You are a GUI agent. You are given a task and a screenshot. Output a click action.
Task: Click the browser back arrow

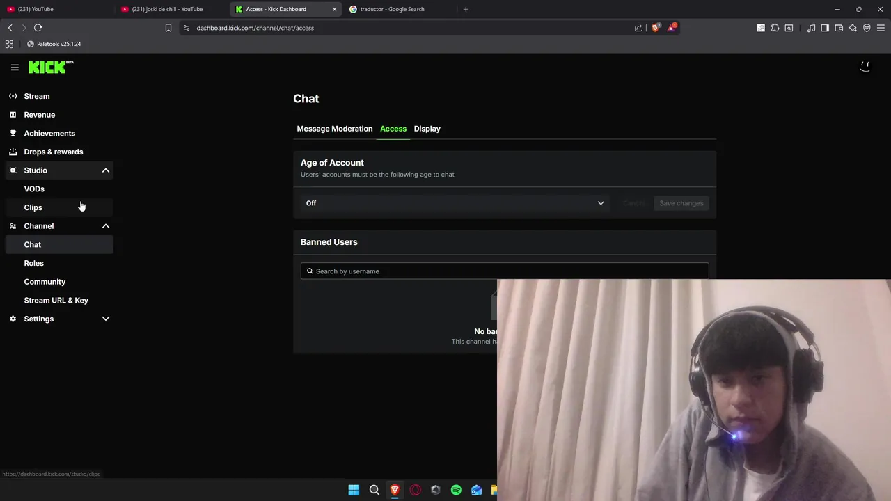[x=10, y=28]
